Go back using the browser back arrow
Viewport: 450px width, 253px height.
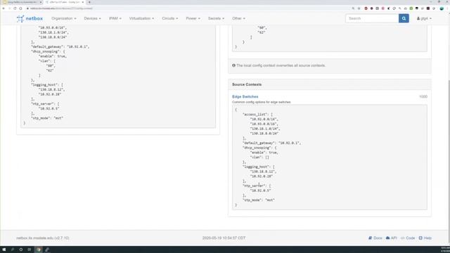[4, 8]
